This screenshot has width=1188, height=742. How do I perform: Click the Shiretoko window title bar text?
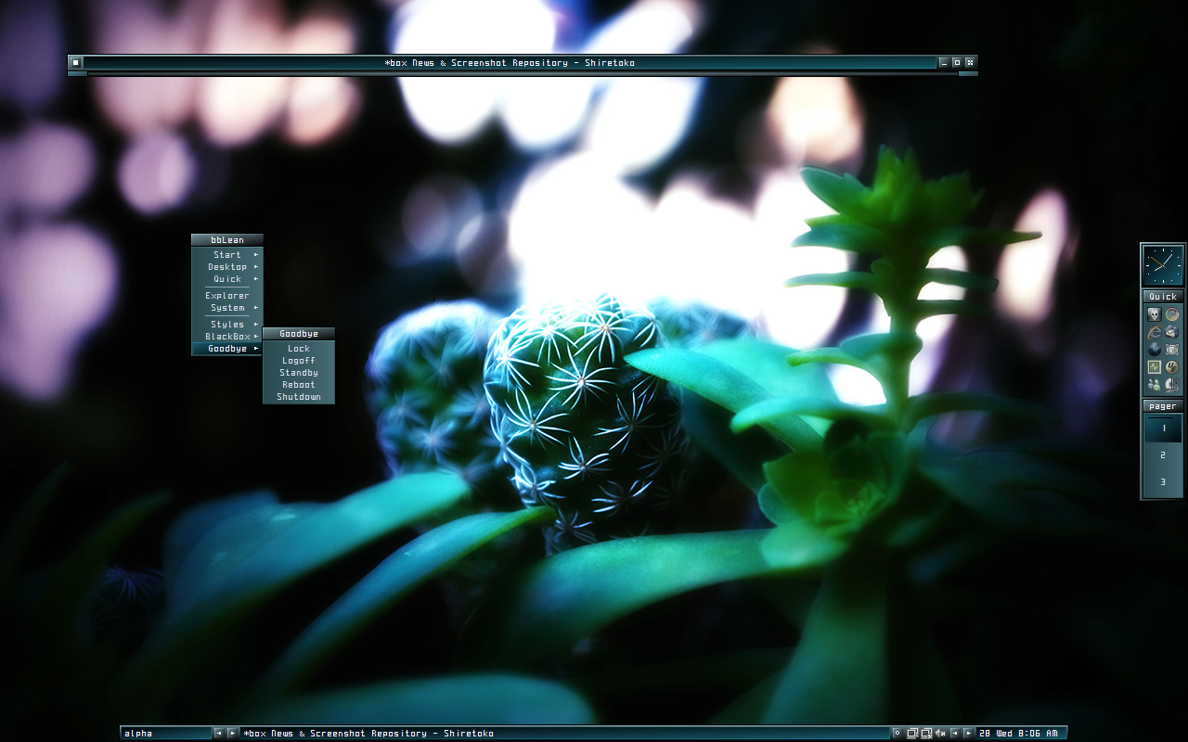tap(510, 63)
